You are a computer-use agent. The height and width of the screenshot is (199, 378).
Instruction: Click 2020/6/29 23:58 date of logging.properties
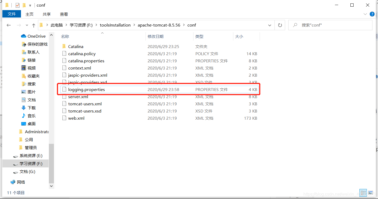[x=163, y=89]
